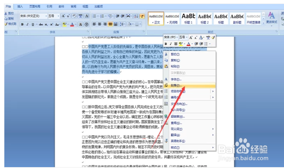Click the Cut (剪切) button in the ribbon clipboard group
The height and width of the screenshot is (168, 284).
[9, 13]
